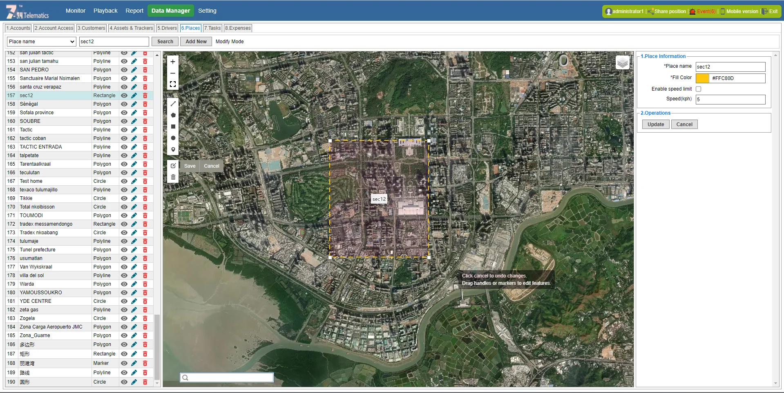Toggle visibility of zeta gas place

click(x=124, y=310)
